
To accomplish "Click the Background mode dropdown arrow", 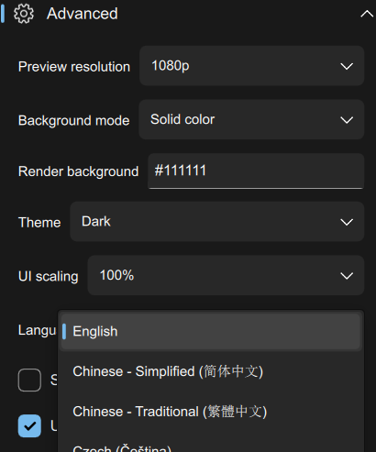I will 347,120.
